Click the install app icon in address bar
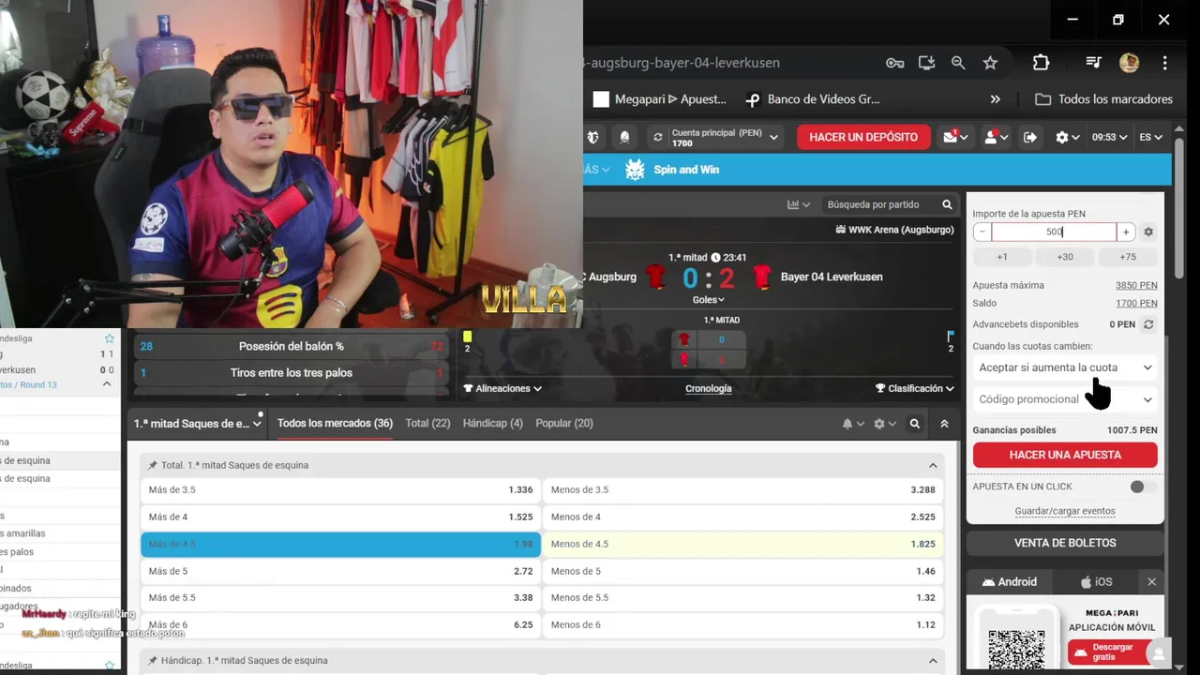The height and width of the screenshot is (675, 1200). pos(926,63)
